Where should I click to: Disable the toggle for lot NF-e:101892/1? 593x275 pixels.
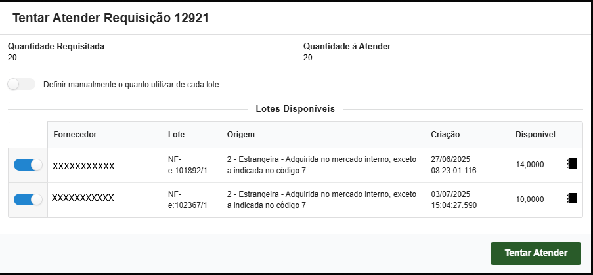pyautogui.click(x=28, y=165)
